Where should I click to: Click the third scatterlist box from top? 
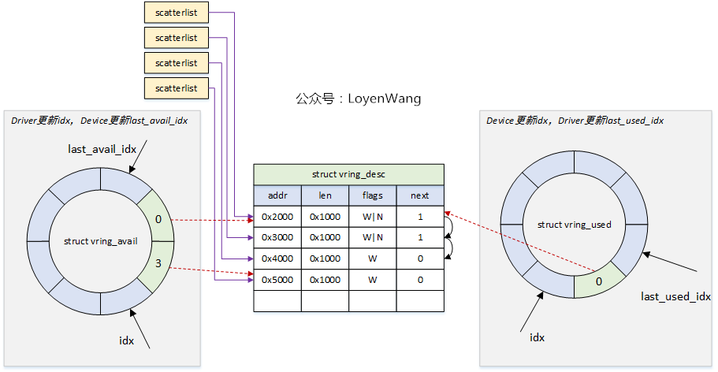coord(177,62)
